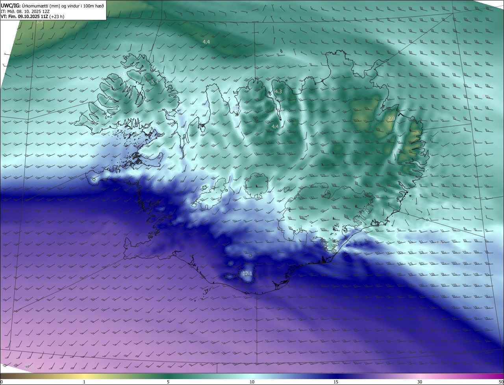Screen dimensions: 504x385
Task: Click the 4.4 value label just below 4.3
Action: pyautogui.click(x=276, y=126)
